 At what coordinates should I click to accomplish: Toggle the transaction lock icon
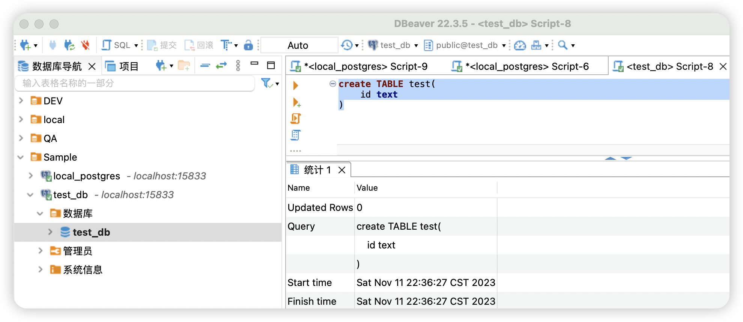248,45
